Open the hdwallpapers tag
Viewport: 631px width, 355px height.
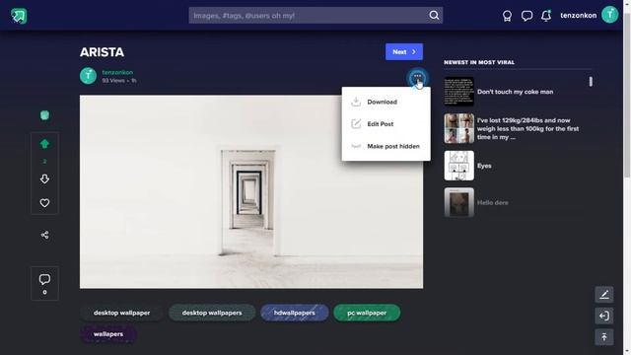294,313
